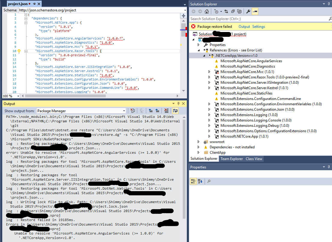The width and height of the screenshot is (332, 242).
Task: Pin the Output window with the pushpin icon
Action: (179, 104)
